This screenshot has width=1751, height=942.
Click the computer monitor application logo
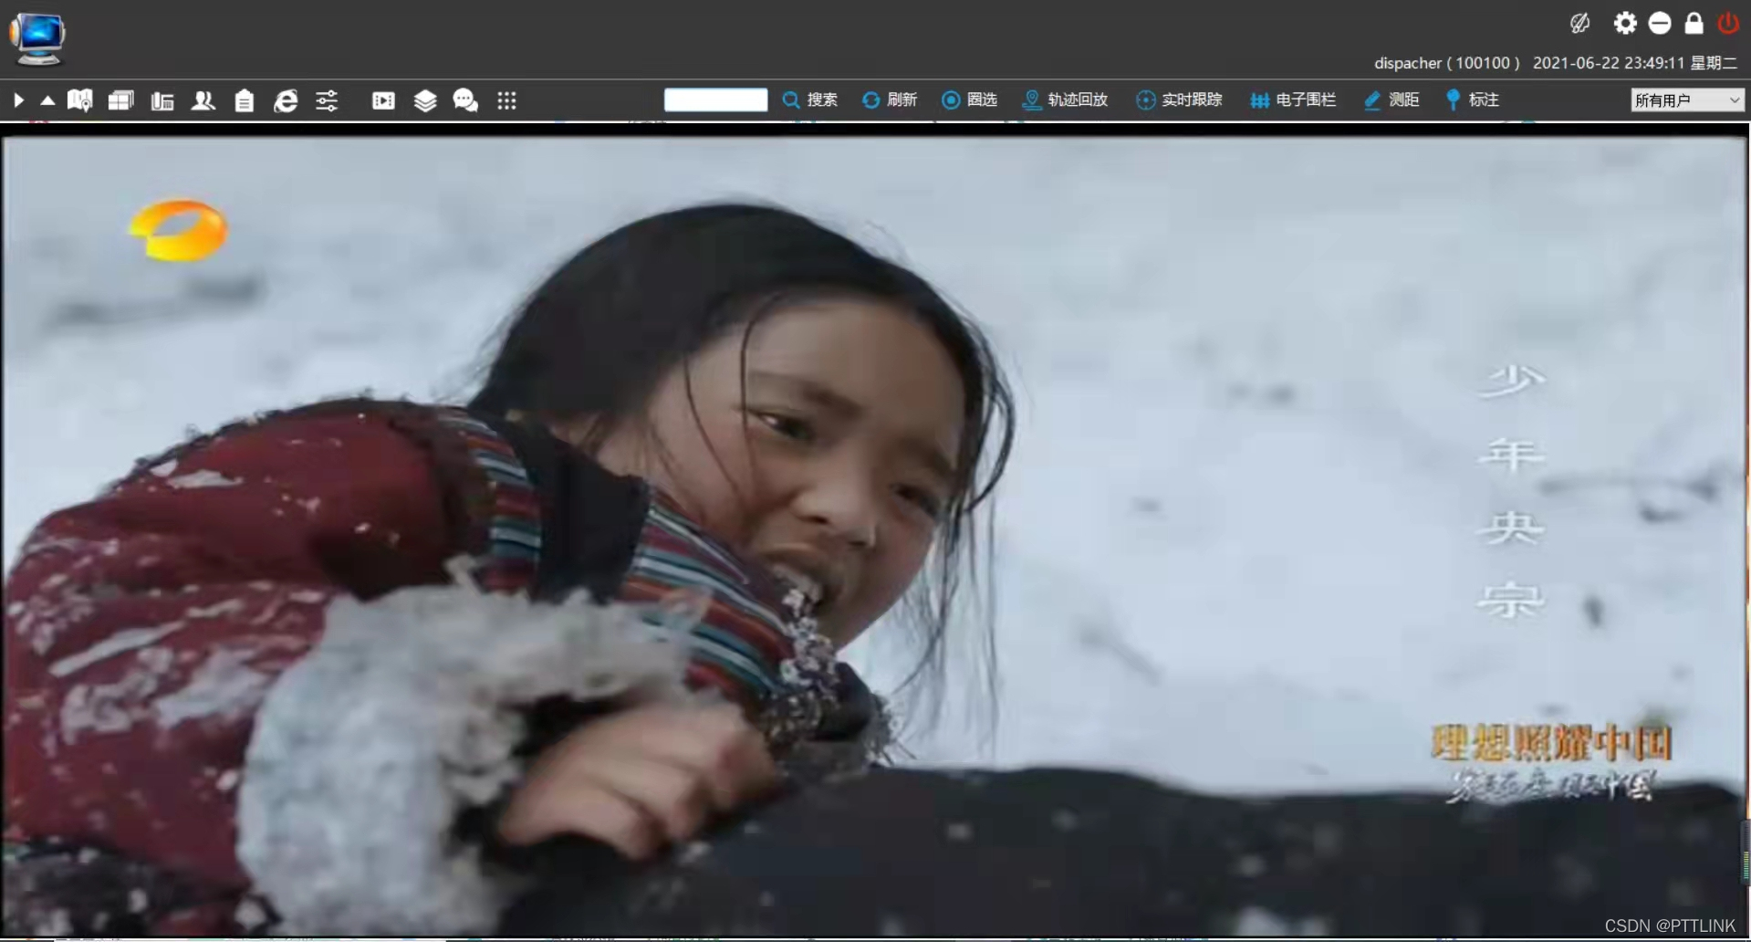(37, 39)
